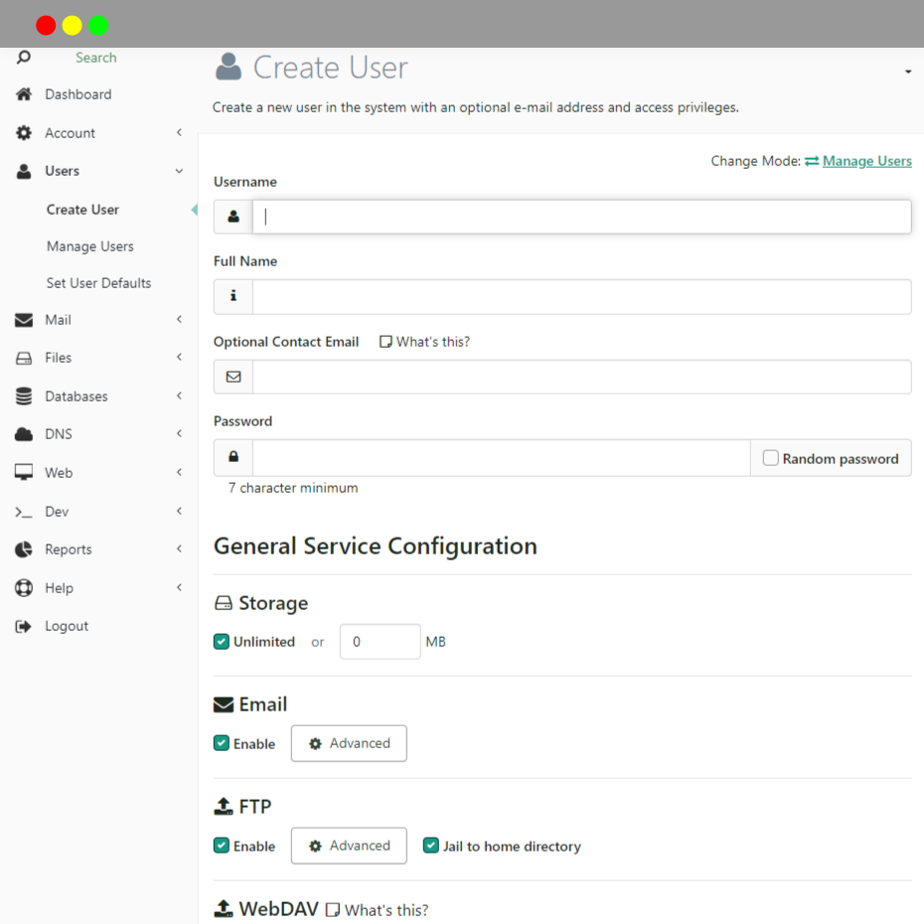Viewport: 924px width, 924px height.
Task: Follow the Manage Users change mode link
Action: (866, 161)
